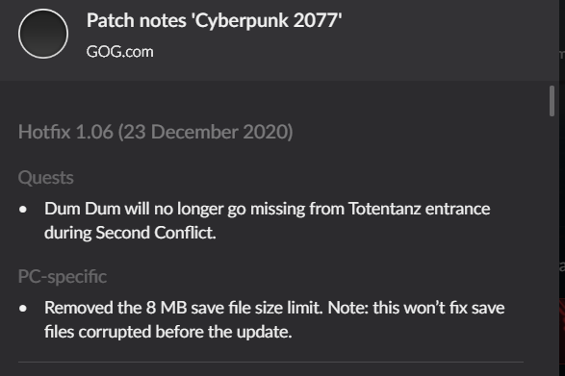The image size is (565, 376).
Task: Open the GOG.com source label
Action: 119,52
